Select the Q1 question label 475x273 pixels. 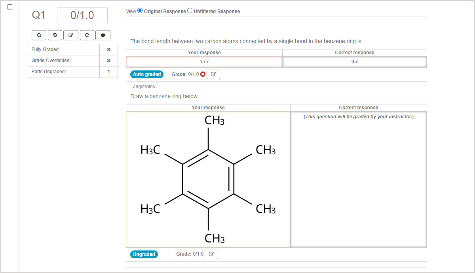38,15
